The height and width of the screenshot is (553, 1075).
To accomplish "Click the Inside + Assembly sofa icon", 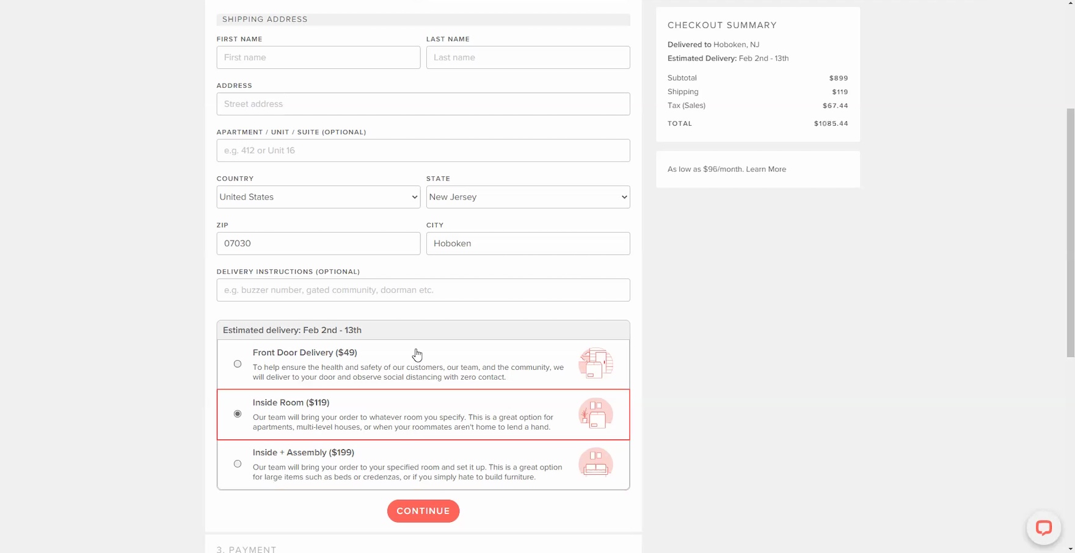I will point(596,463).
